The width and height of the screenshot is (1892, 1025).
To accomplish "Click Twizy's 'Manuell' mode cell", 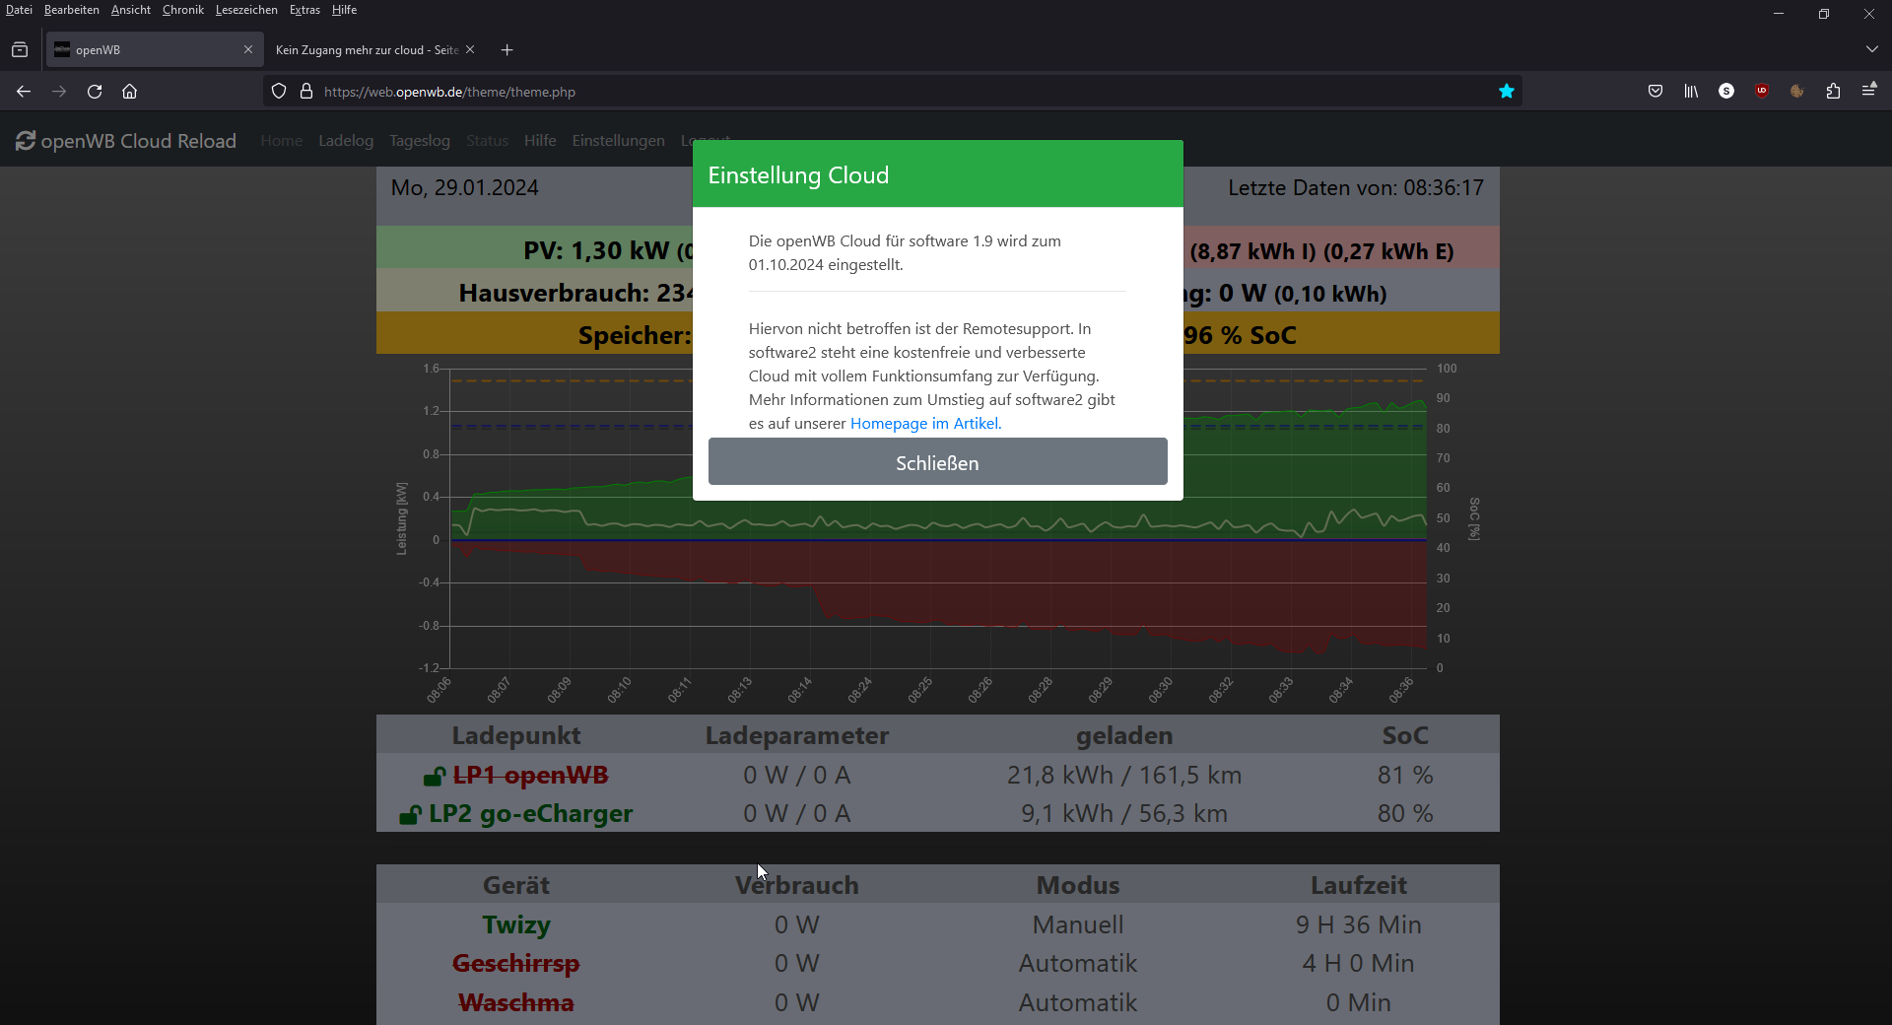I will (x=1078, y=925).
